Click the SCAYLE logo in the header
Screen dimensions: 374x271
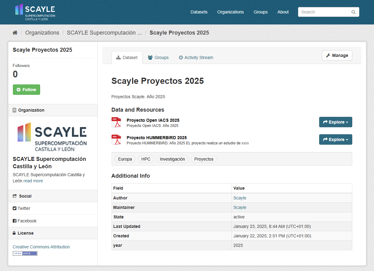pos(35,12)
